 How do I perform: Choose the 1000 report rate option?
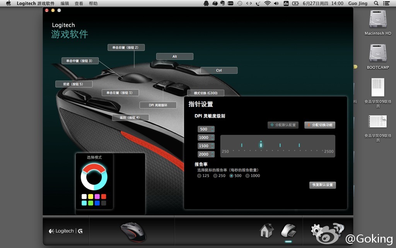coord(247,176)
